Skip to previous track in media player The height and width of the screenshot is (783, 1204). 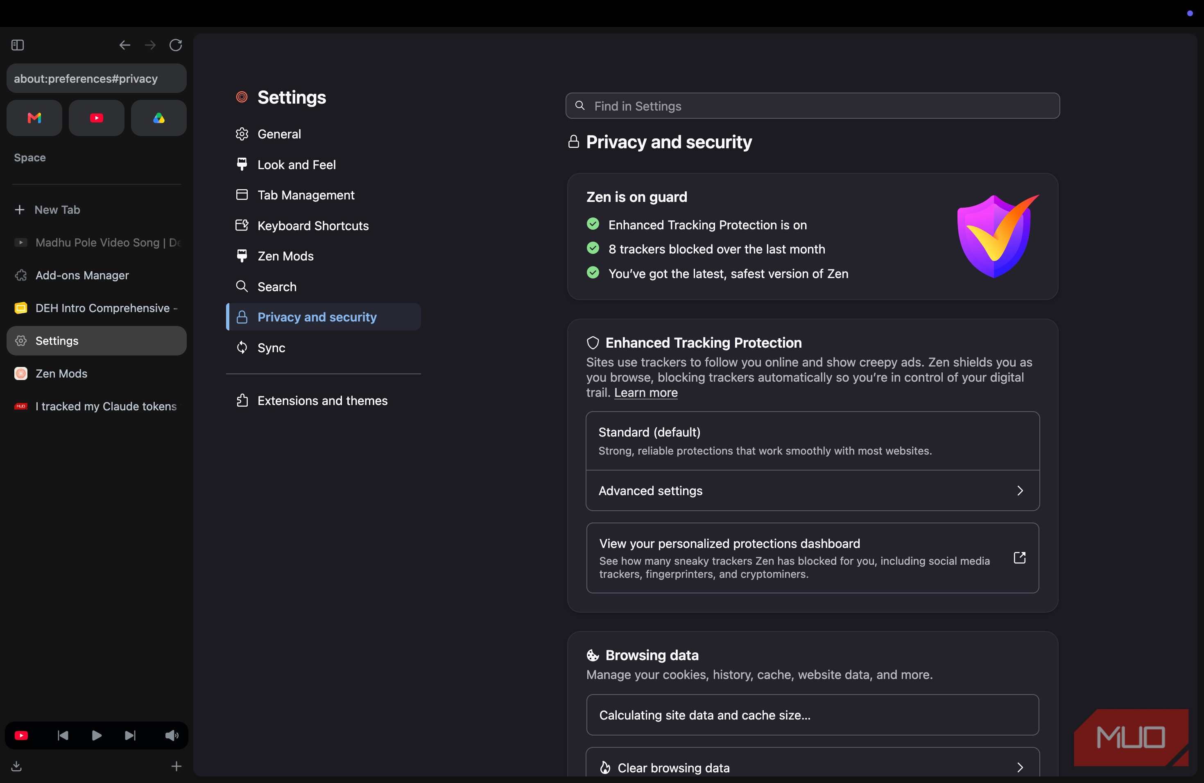(x=63, y=735)
